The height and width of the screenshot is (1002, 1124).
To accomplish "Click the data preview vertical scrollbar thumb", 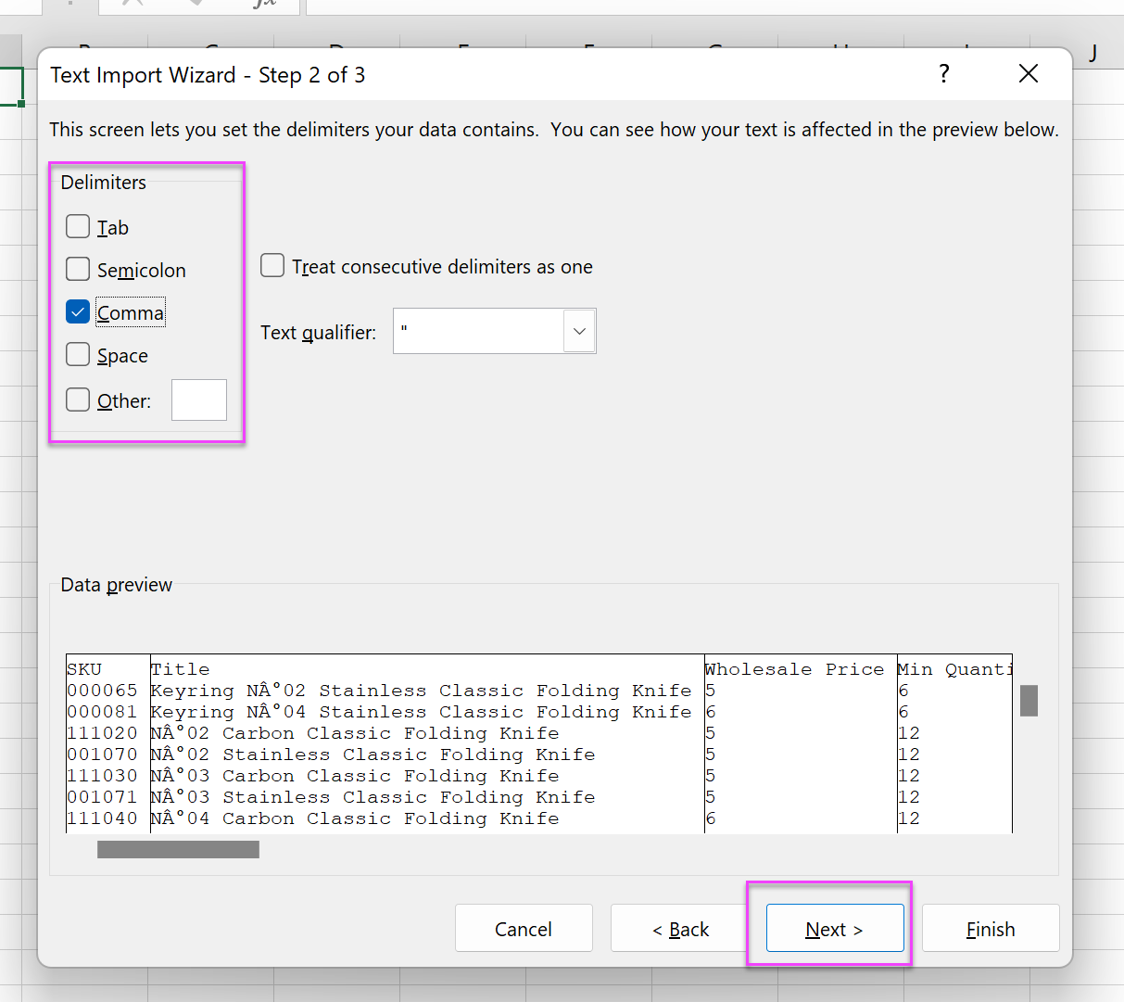I will (x=1029, y=701).
